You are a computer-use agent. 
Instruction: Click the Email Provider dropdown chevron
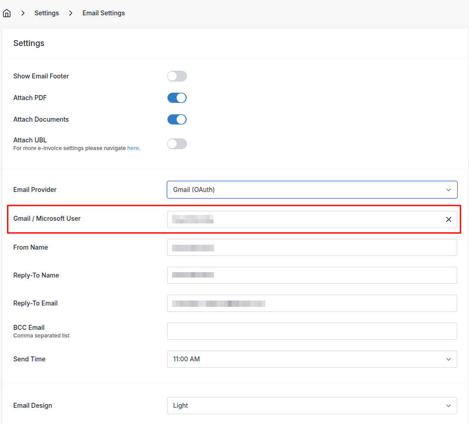coord(448,190)
